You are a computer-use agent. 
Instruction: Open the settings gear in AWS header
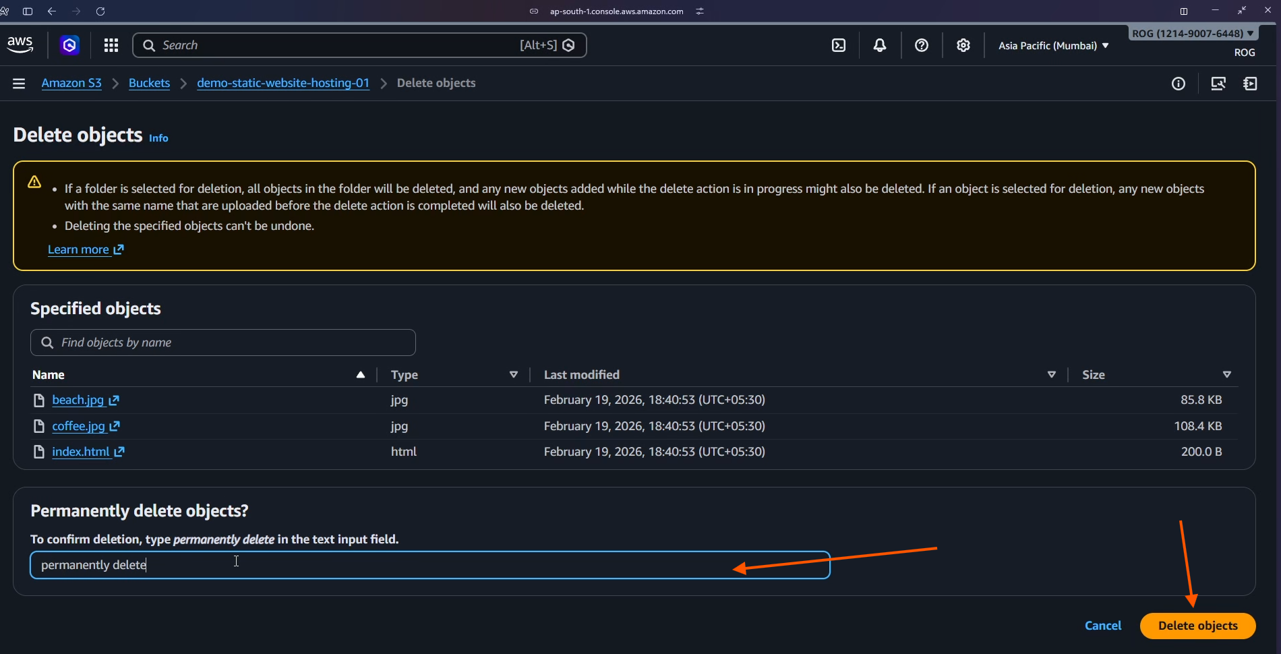point(963,45)
